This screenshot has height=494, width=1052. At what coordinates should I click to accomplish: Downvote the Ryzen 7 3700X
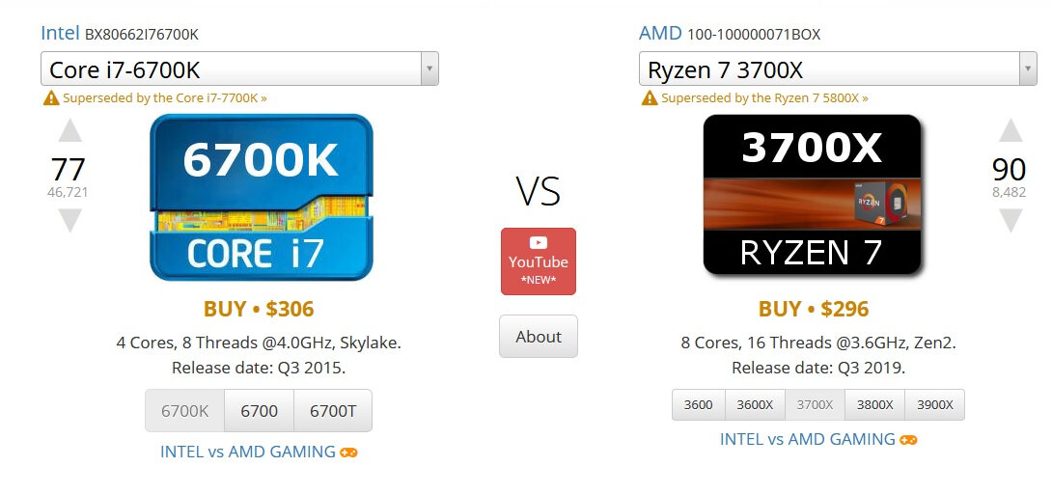coord(1010,221)
